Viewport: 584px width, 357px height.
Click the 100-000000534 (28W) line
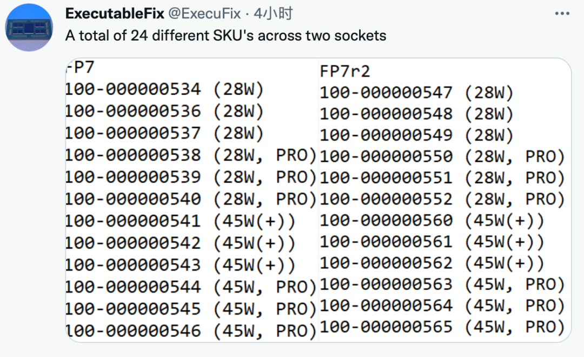(x=164, y=90)
